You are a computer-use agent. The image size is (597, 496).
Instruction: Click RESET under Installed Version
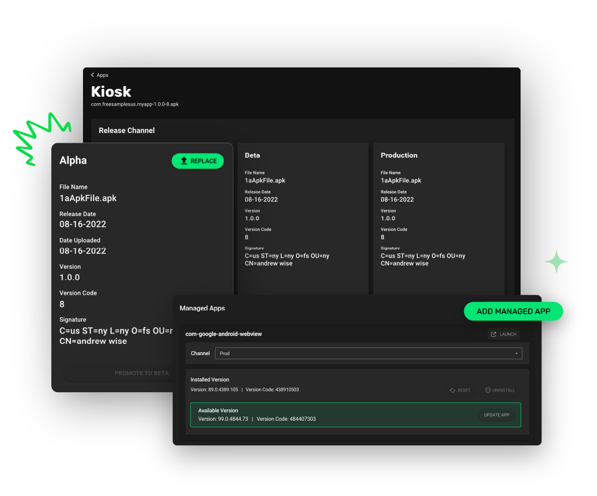[460, 390]
